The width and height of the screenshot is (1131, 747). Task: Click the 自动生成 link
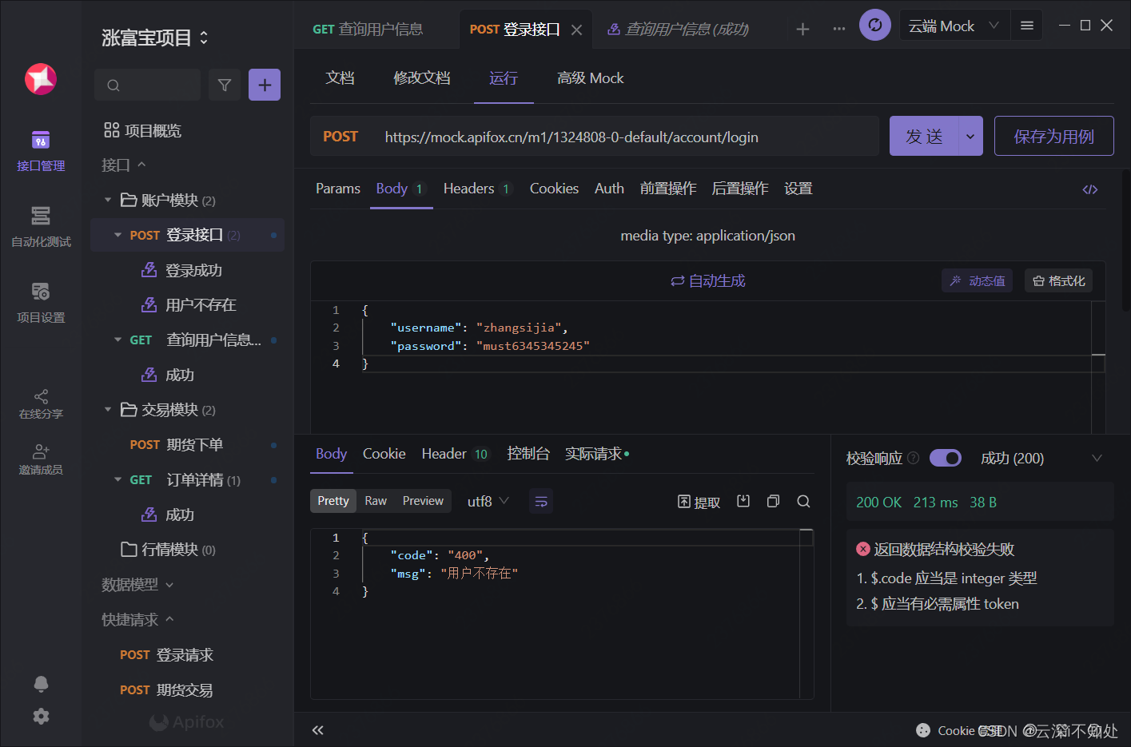click(708, 281)
